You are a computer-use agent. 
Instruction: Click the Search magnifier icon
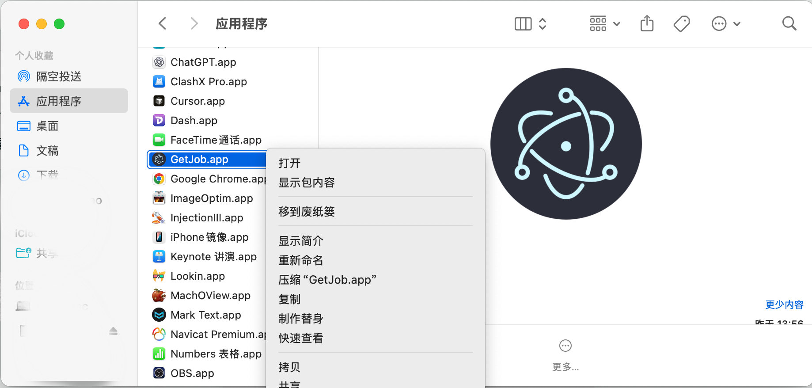pos(789,23)
